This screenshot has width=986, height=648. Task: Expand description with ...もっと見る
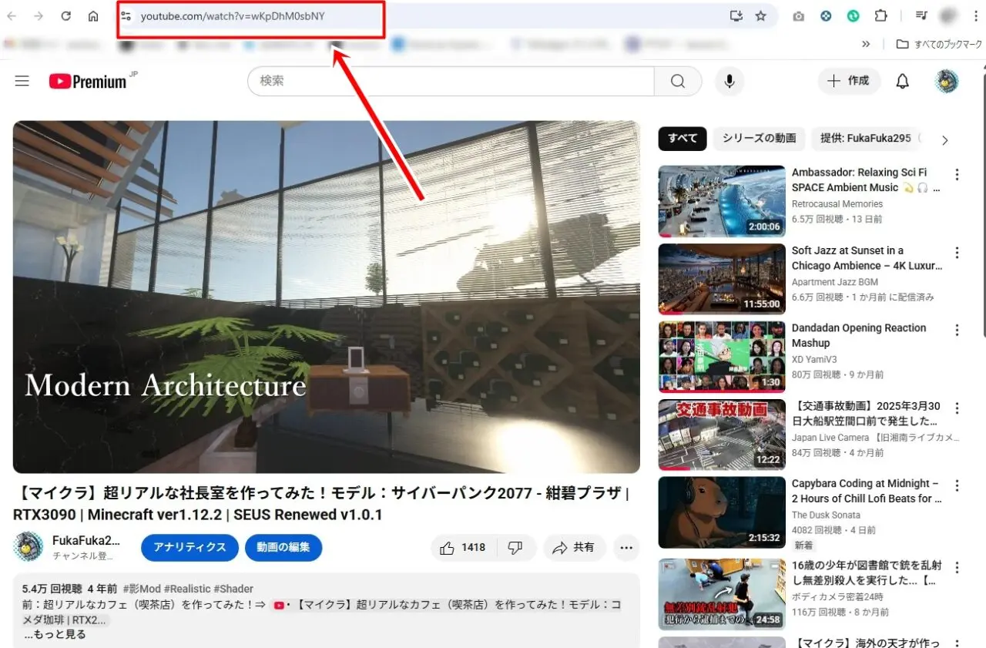click(x=55, y=634)
